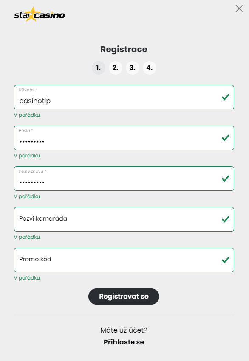
Task: Jump to registration step 3
Action: click(x=132, y=67)
